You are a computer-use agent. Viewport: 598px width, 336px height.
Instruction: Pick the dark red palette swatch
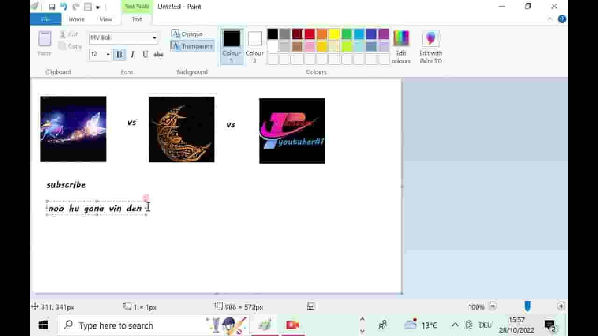click(x=297, y=35)
